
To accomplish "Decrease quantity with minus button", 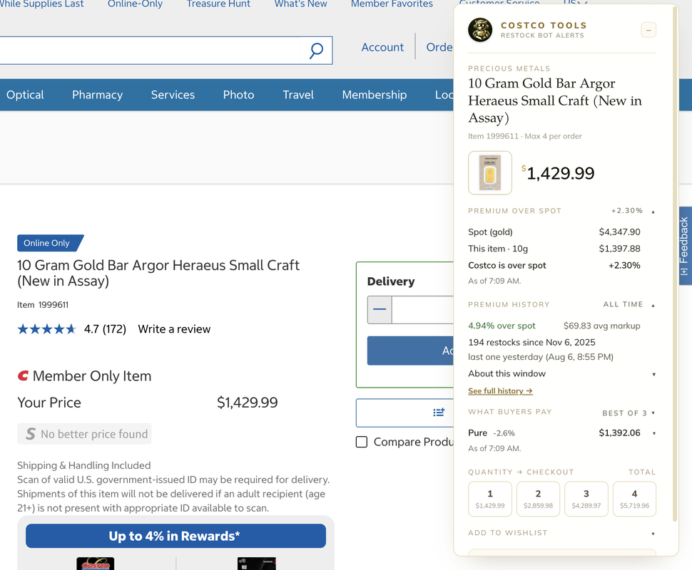I will [x=380, y=309].
